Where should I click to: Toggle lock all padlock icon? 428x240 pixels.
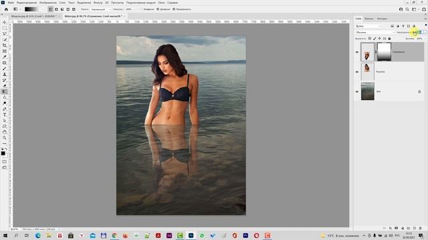click(x=389, y=39)
